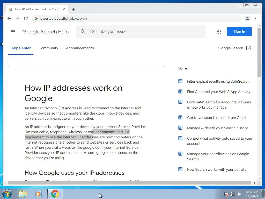265x199 pixels.
Task: Click article icon beside Manage & delete history
Action: (180, 128)
